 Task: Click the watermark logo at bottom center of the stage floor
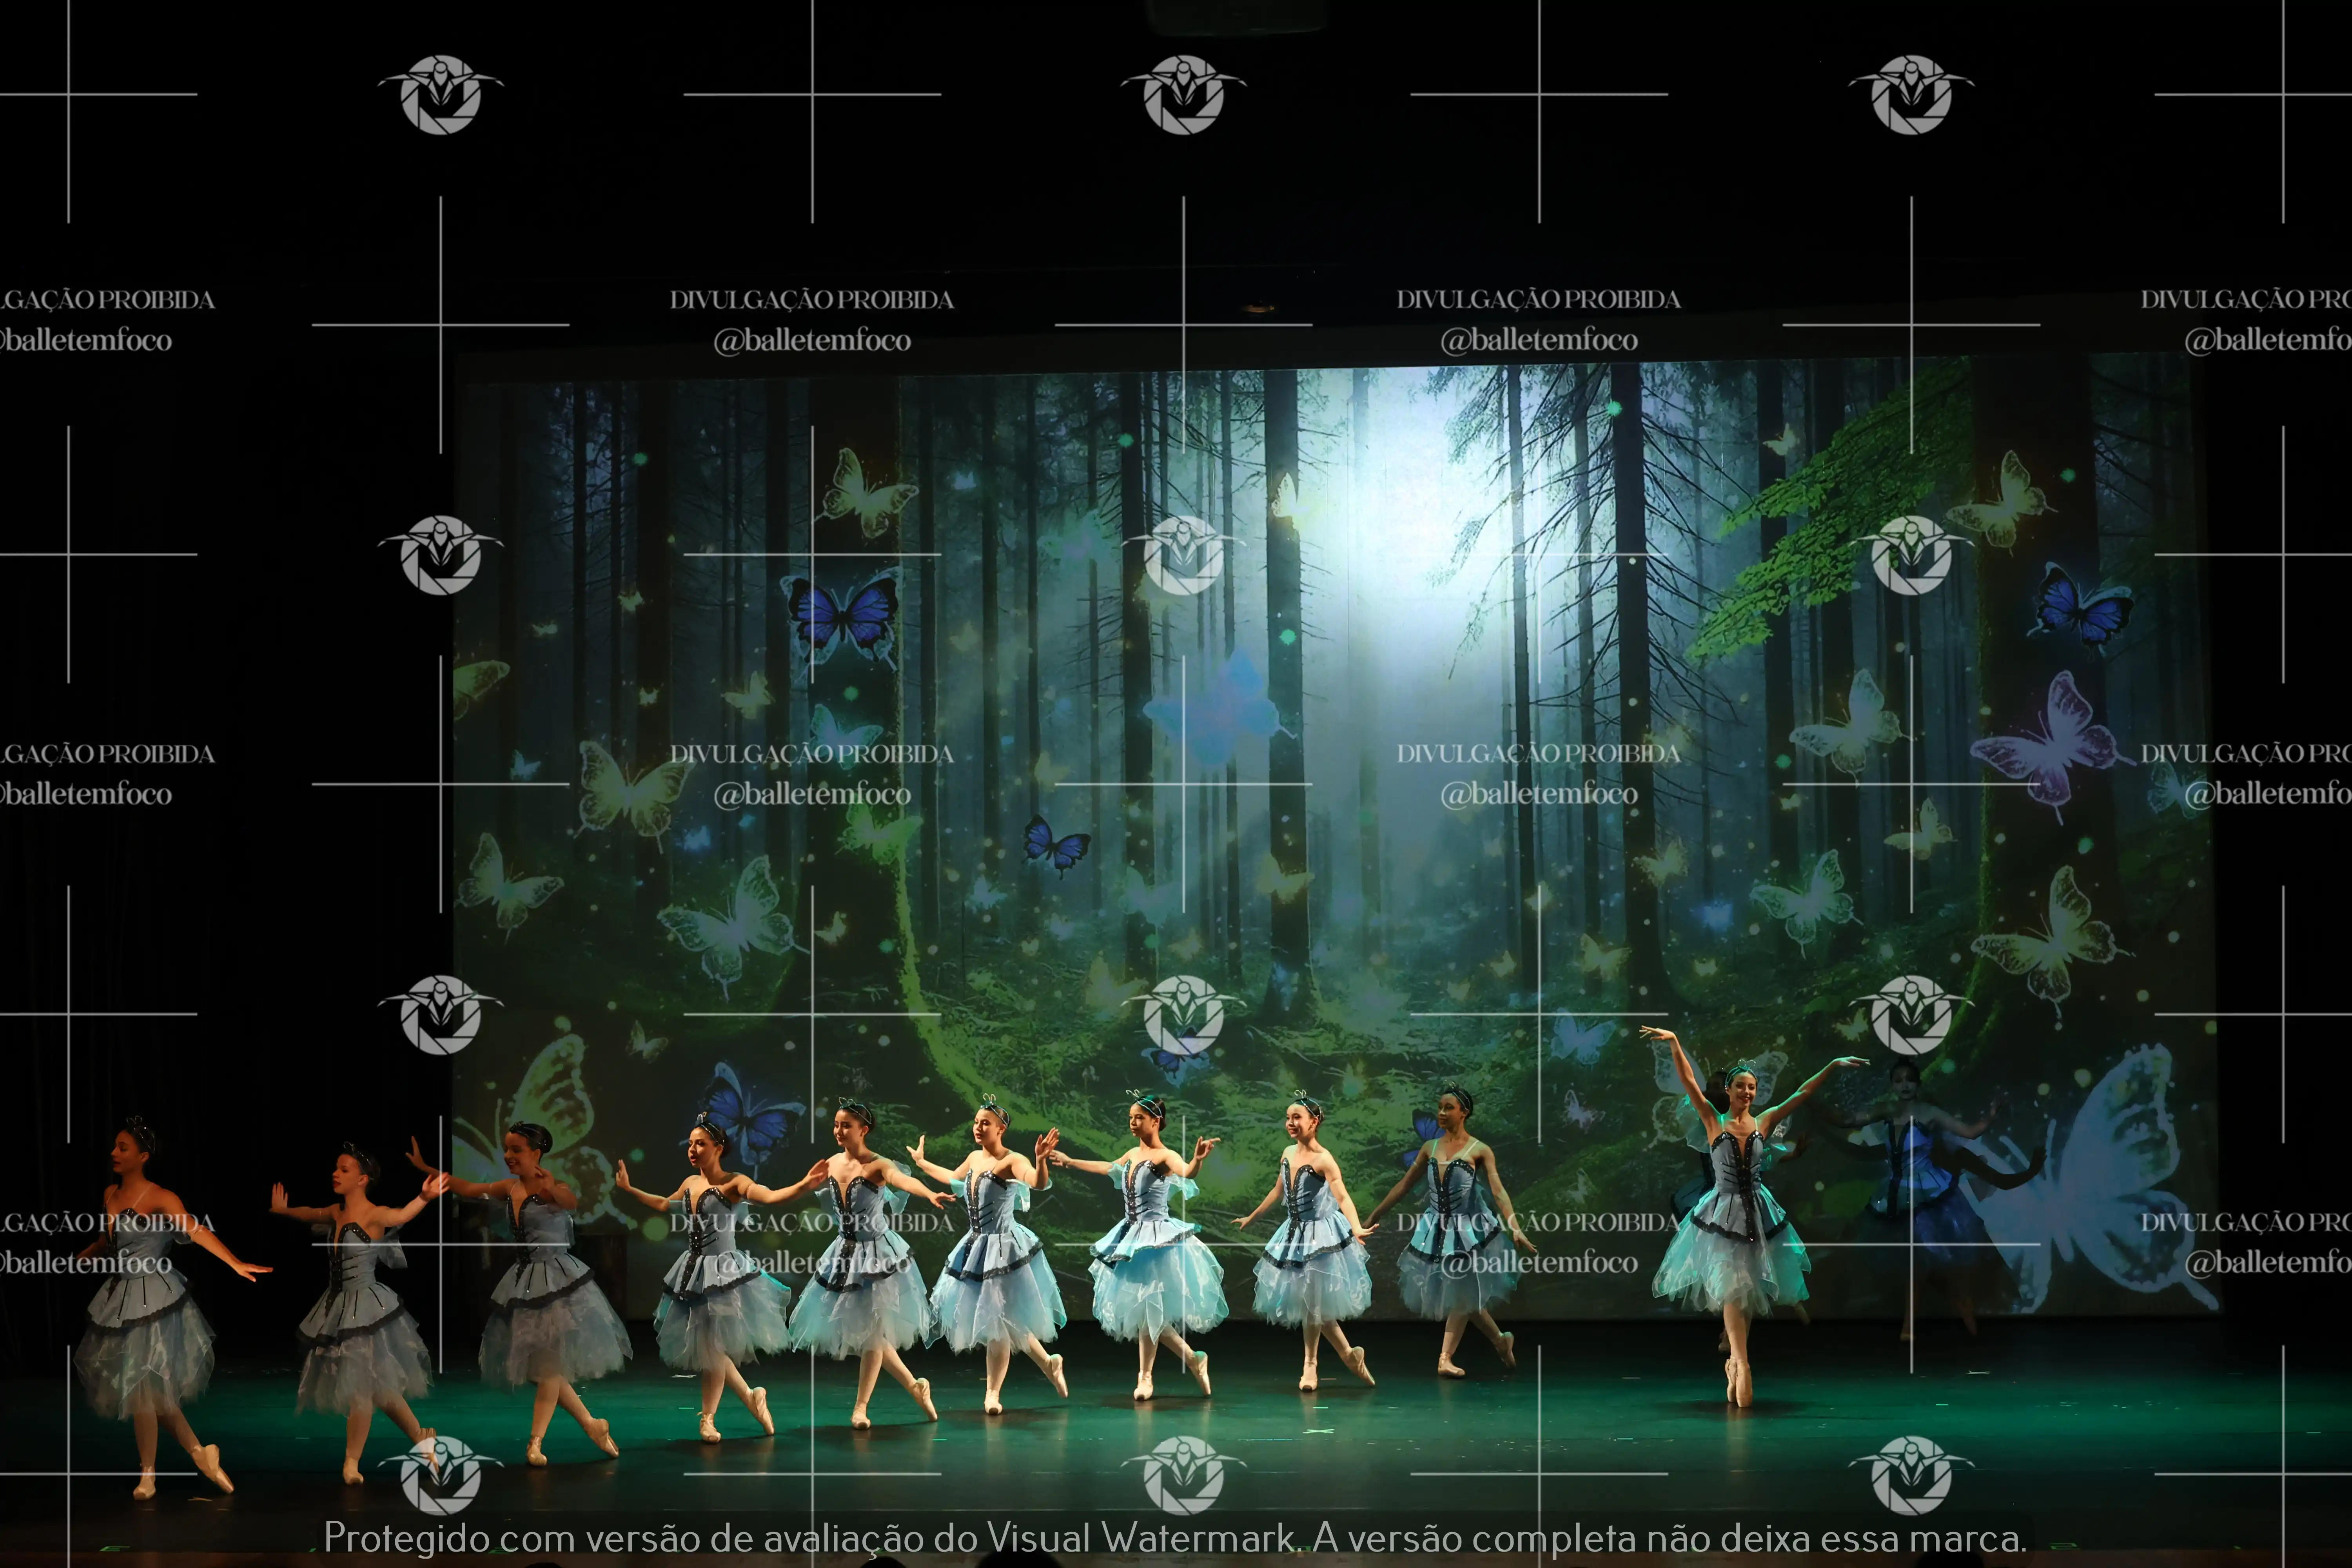(1183, 1474)
